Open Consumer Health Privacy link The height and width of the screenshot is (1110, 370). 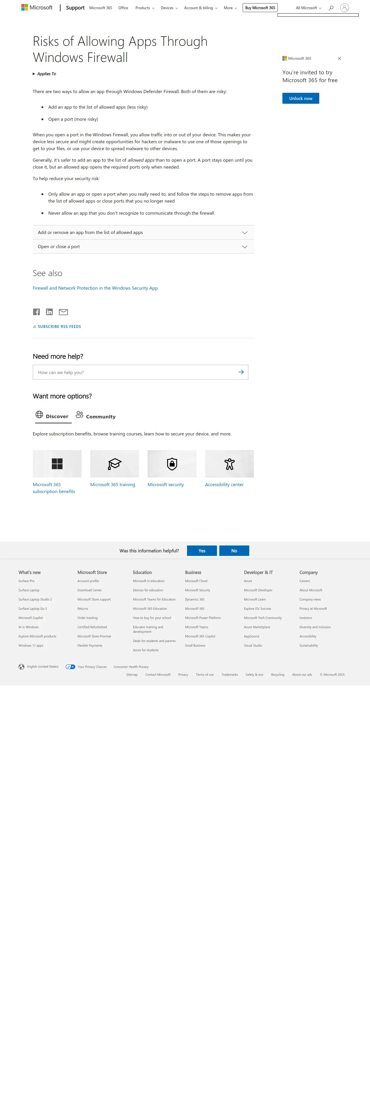click(131, 667)
